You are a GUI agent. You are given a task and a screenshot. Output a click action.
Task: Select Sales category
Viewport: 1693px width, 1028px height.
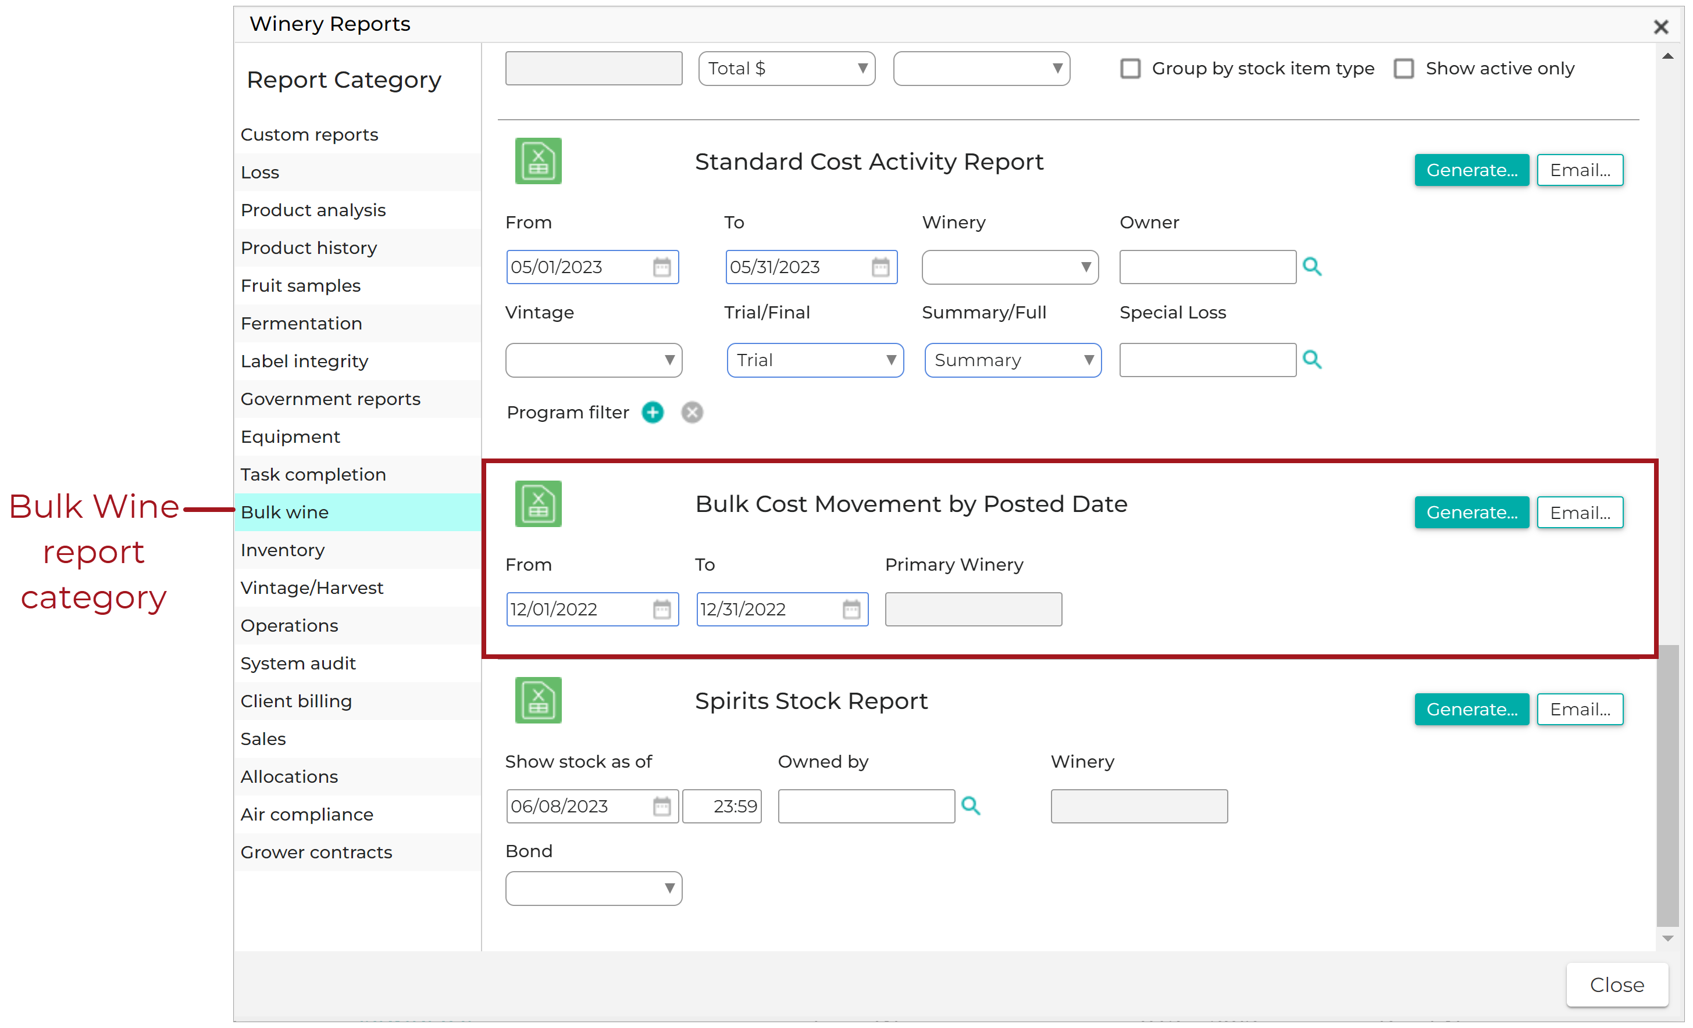tap(357, 739)
